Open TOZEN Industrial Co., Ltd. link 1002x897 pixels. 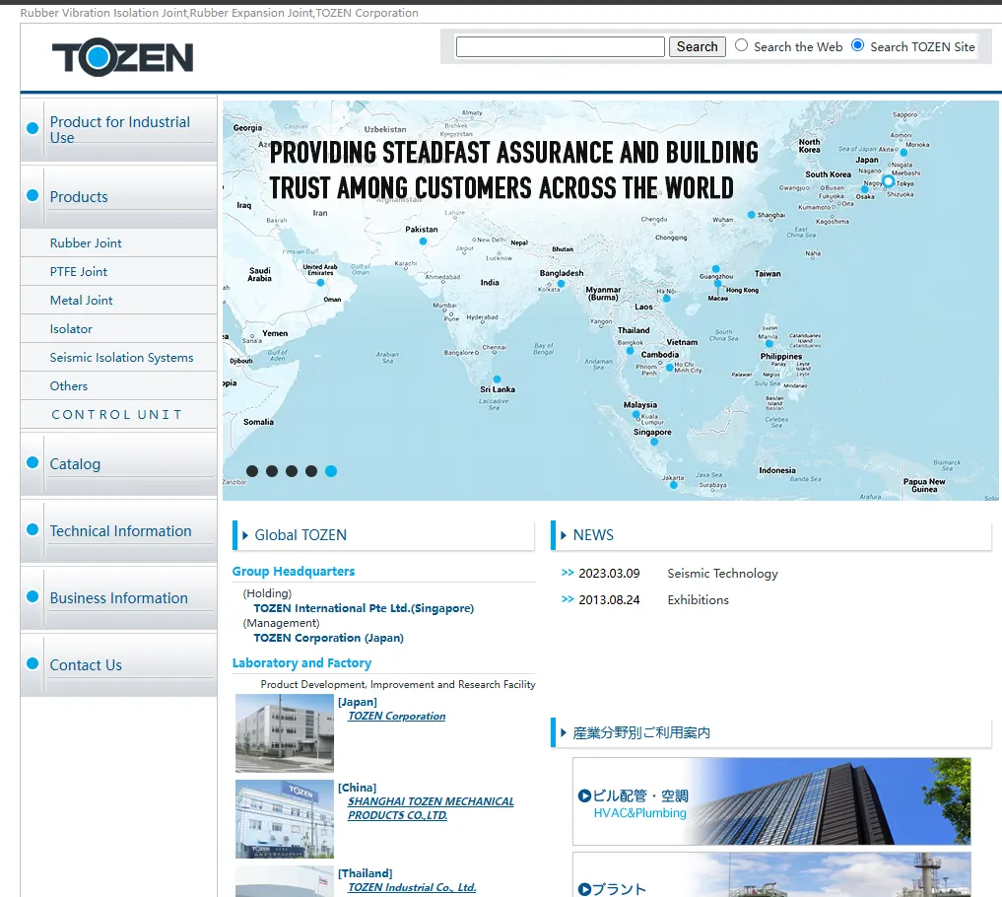412,887
